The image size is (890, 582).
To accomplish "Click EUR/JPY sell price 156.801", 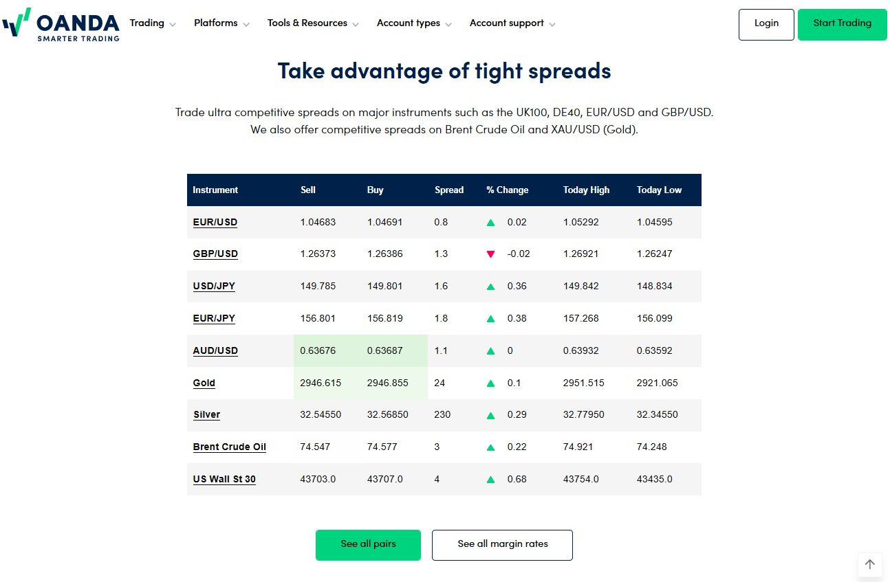I will pos(318,319).
